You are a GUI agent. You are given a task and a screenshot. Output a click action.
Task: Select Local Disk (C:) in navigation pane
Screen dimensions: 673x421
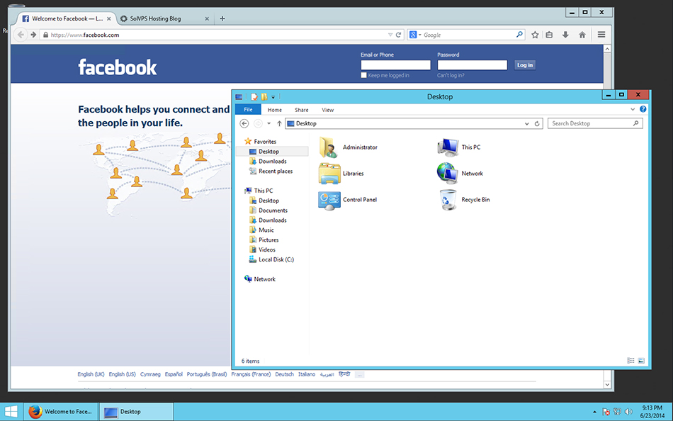click(x=276, y=259)
